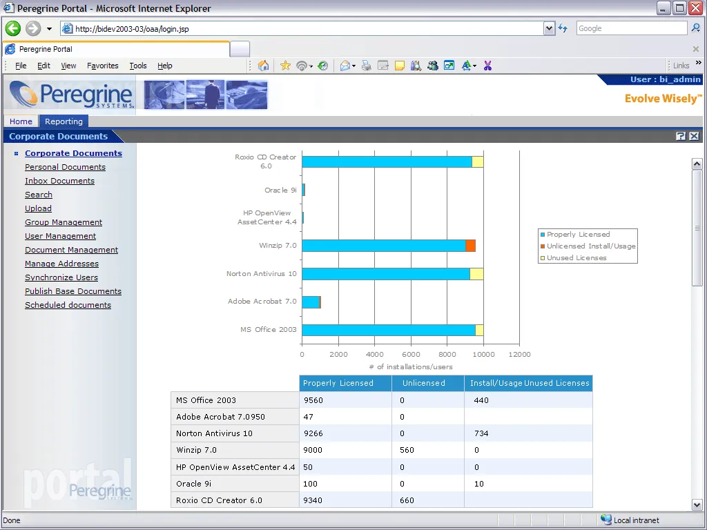This screenshot has height=530, width=707.
Task: Close the Corporate Documents panel with X
Action: [x=695, y=136]
